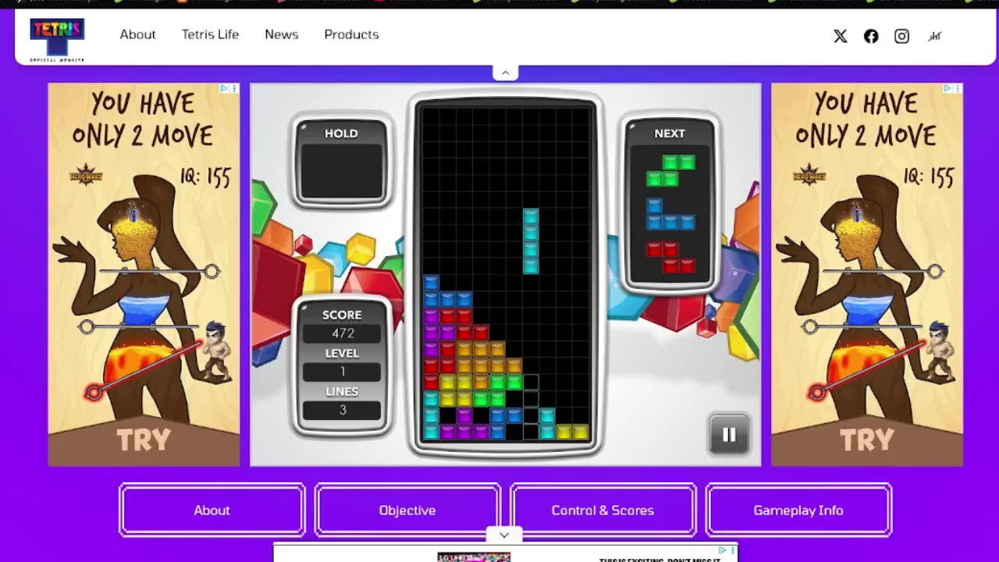The image size is (999, 562).
Task: Select the About tab below the game
Action: click(212, 510)
